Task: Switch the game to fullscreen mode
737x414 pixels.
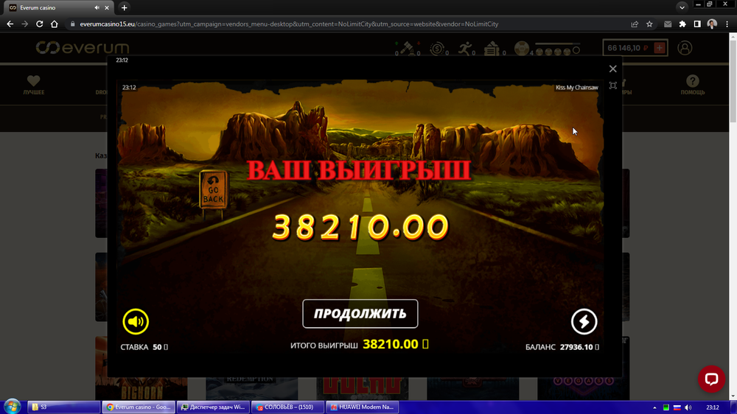Action: (x=612, y=85)
